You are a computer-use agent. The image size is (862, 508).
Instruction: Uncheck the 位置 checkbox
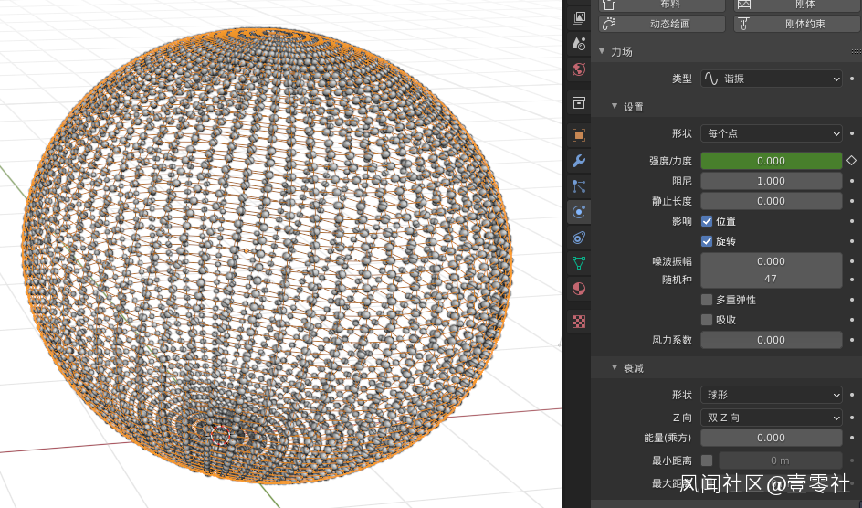[707, 221]
